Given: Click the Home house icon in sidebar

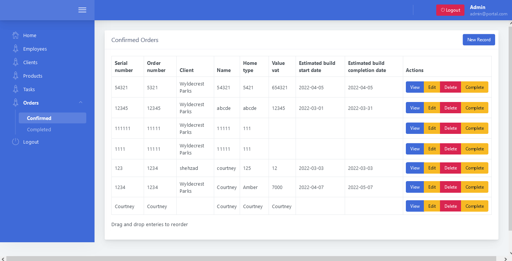Looking at the screenshot, I should coord(15,35).
